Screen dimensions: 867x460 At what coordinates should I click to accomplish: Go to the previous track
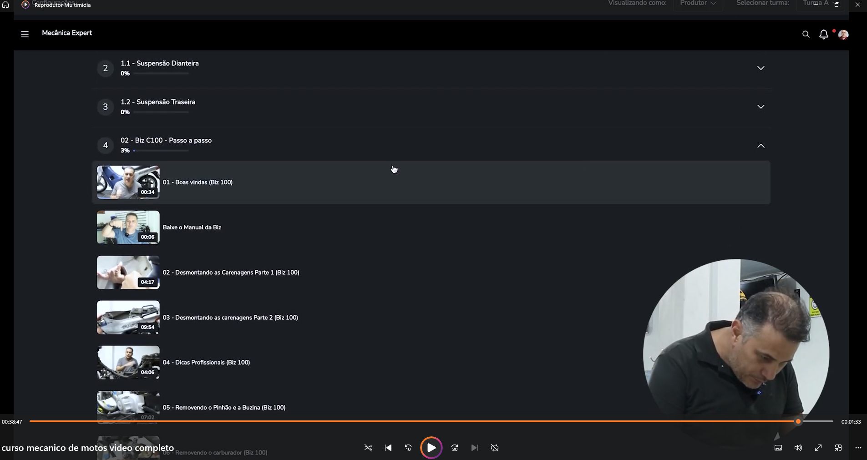(388, 448)
